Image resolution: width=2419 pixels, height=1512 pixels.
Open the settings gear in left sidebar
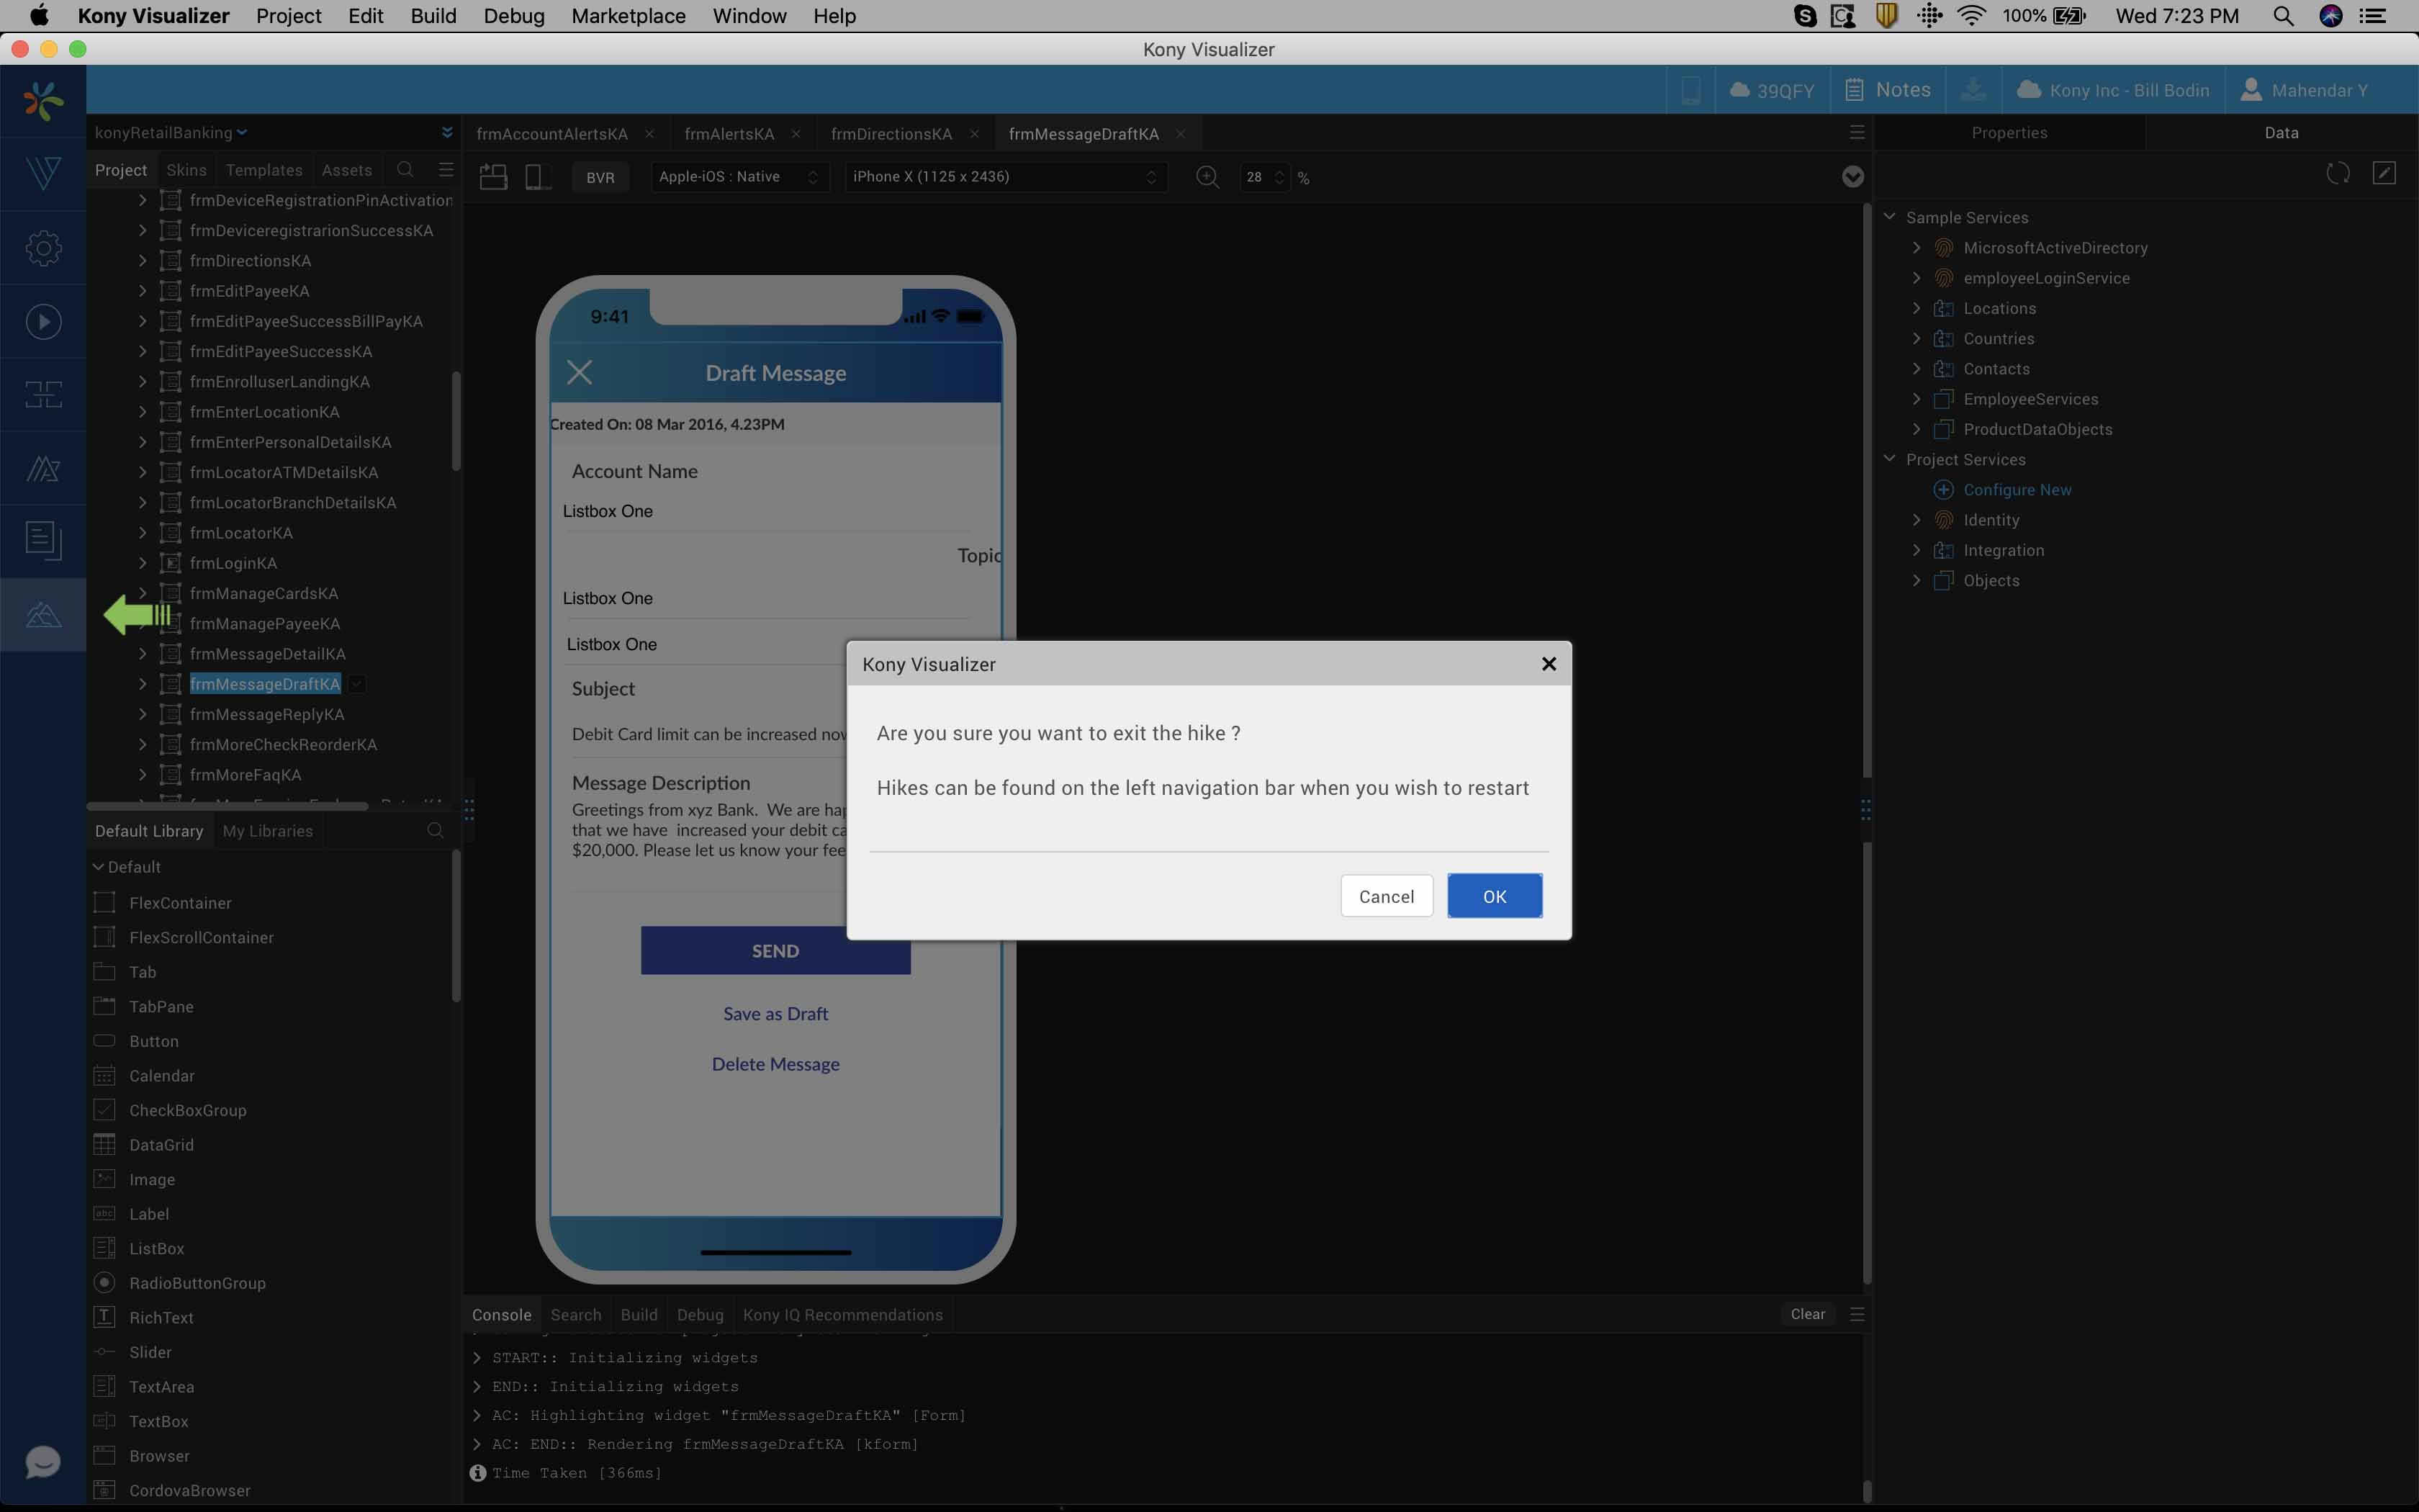(43, 248)
